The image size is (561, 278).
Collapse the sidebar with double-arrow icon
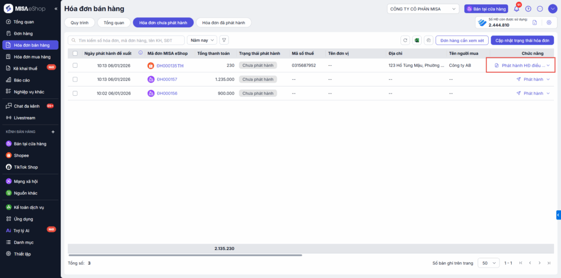56,9
